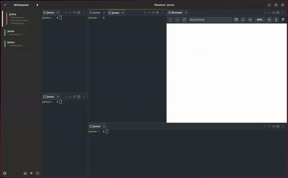Screen dimensions: 288x178
Task: Focus the bottom wide terminal prompt area
Action: pyautogui.click(x=188, y=153)
